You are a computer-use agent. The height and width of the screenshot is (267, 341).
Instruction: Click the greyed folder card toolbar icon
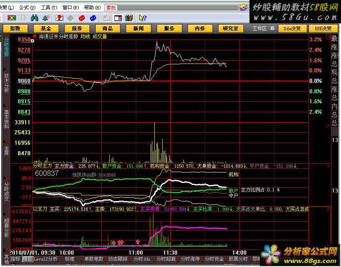(106, 18)
